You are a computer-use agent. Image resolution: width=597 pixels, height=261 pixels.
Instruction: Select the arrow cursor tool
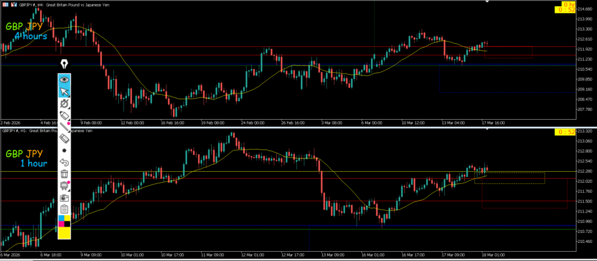tap(64, 91)
